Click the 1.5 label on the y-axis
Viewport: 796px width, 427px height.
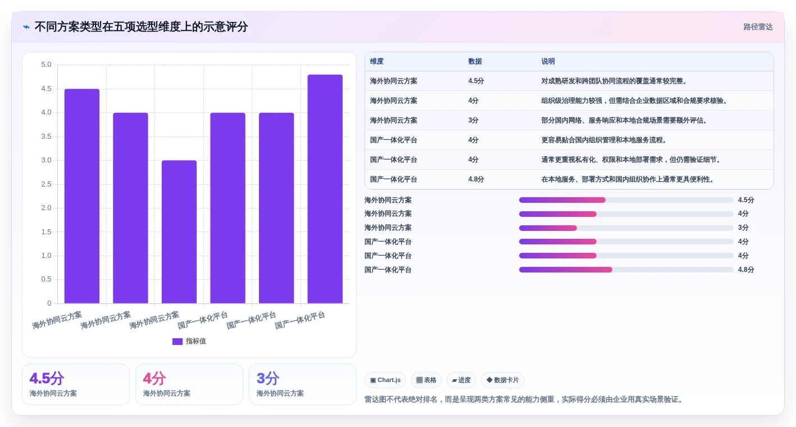pos(46,232)
